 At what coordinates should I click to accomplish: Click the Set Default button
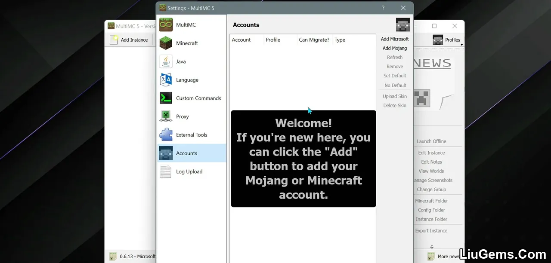(395, 76)
